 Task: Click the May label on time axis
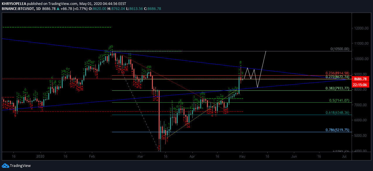(x=243, y=156)
